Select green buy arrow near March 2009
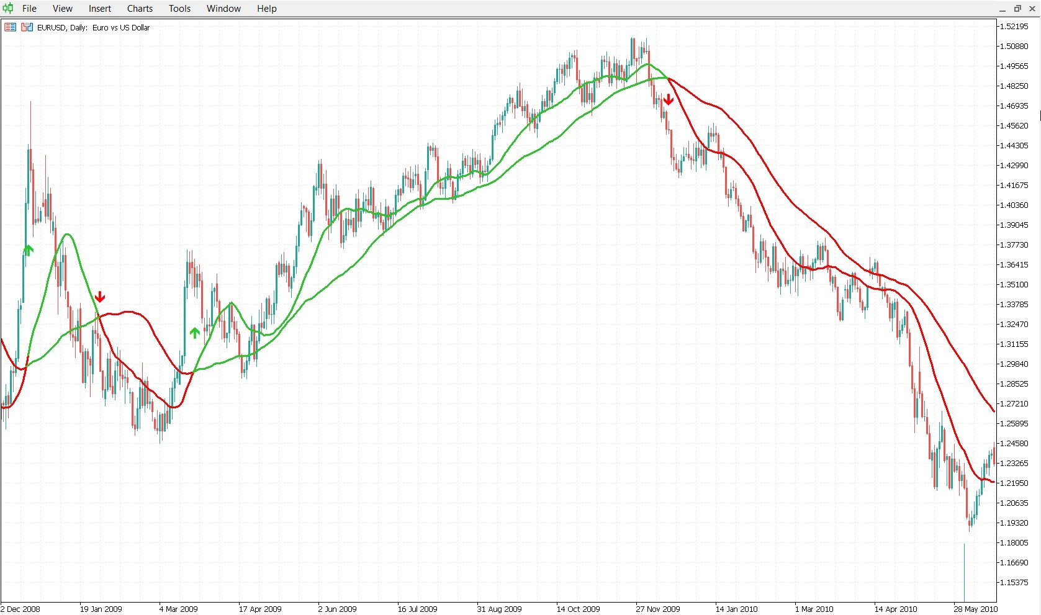Screen dimensions: 1041x615 point(195,333)
